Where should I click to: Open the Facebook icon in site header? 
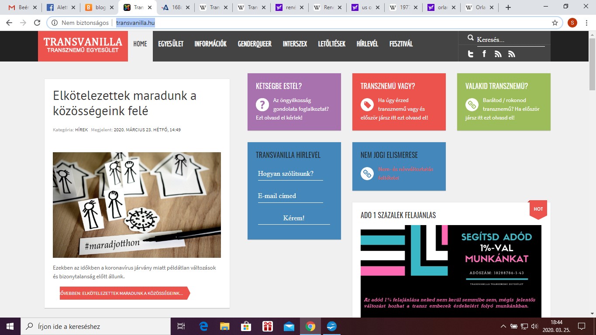pos(484,54)
